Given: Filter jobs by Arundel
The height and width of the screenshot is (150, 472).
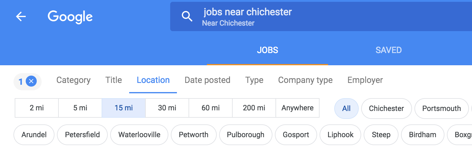Looking at the screenshot, I should click(x=34, y=135).
